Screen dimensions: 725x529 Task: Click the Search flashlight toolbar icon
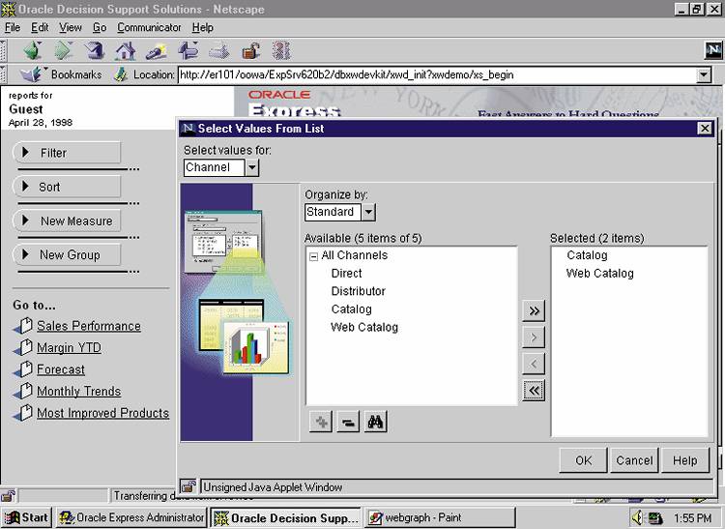(x=157, y=50)
